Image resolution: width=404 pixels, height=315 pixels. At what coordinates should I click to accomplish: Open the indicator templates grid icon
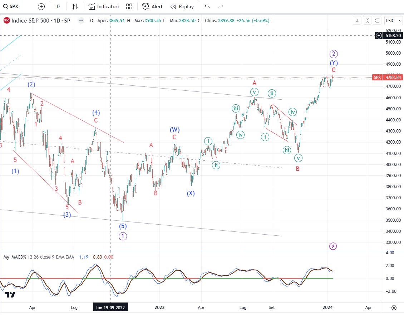129,6
